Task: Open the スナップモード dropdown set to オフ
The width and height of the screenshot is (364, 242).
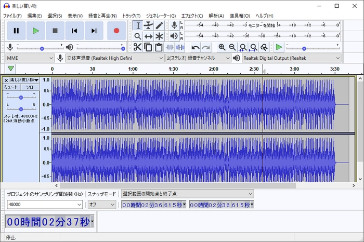Action: pos(101,205)
